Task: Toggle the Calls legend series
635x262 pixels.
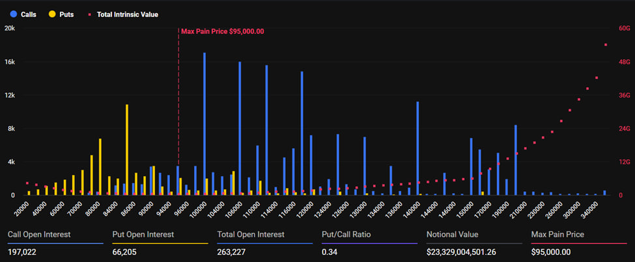Action: (x=24, y=14)
